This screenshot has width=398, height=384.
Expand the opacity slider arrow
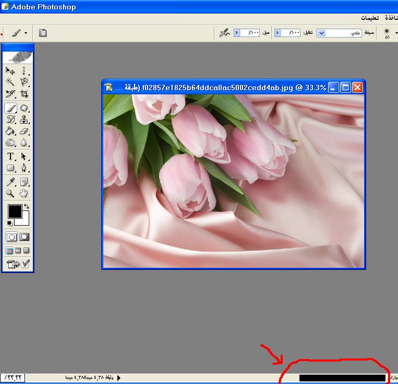coord(278,33)
